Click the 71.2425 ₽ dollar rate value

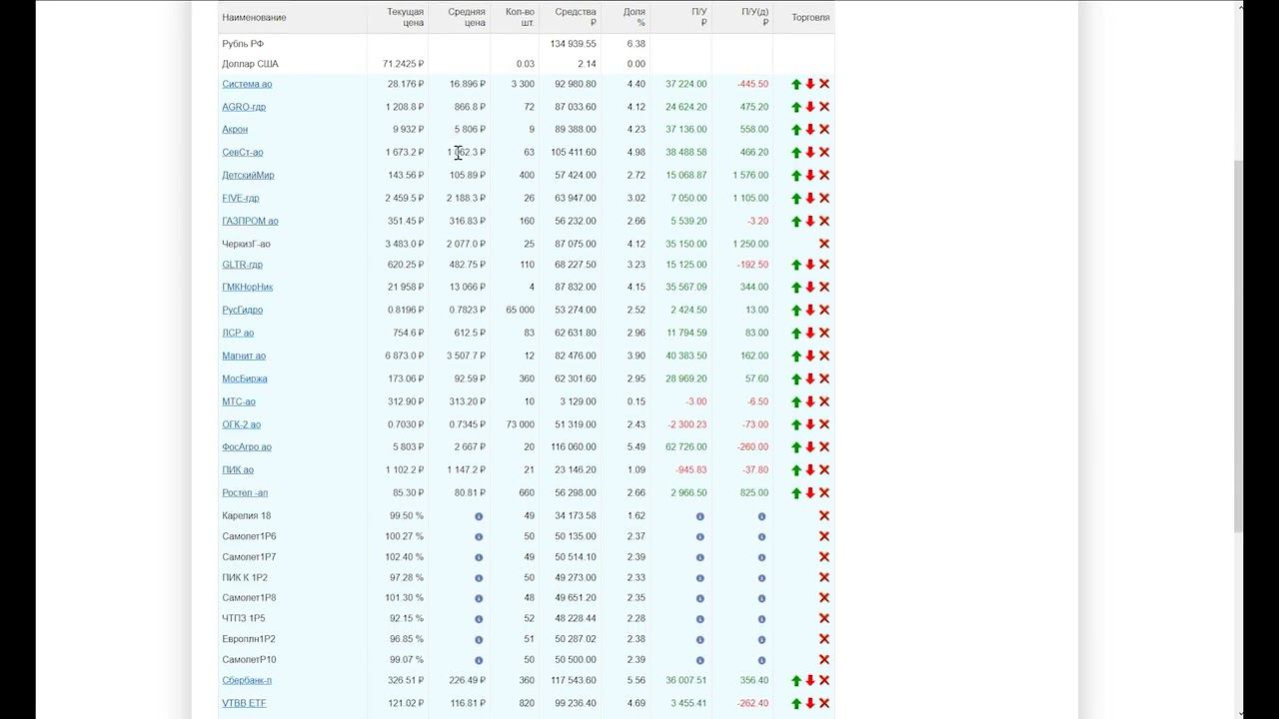(404, 64)
